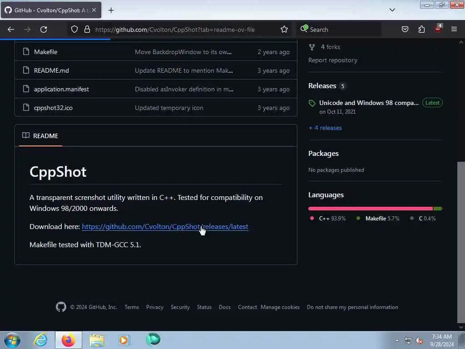Show the + 4 releases link
This screenshot has height=349, width=465.
[325, 128]
